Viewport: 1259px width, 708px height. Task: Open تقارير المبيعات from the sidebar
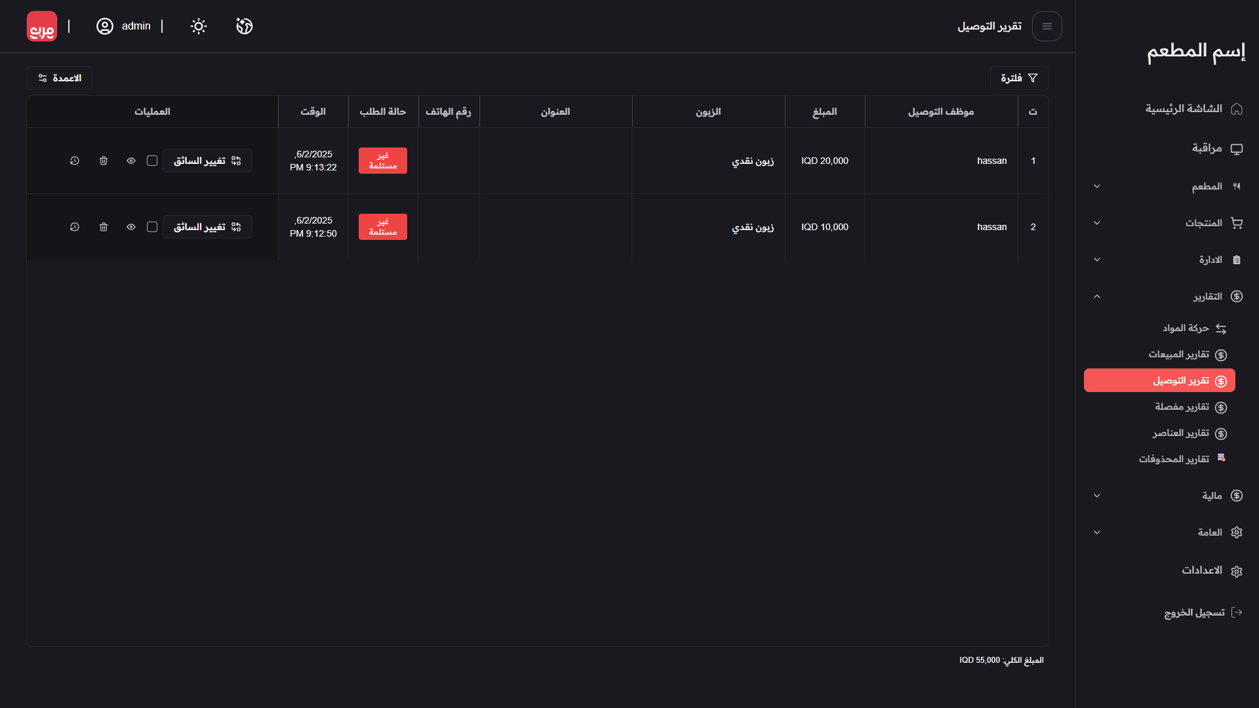pyautogui.click(x=1179, y=355)
